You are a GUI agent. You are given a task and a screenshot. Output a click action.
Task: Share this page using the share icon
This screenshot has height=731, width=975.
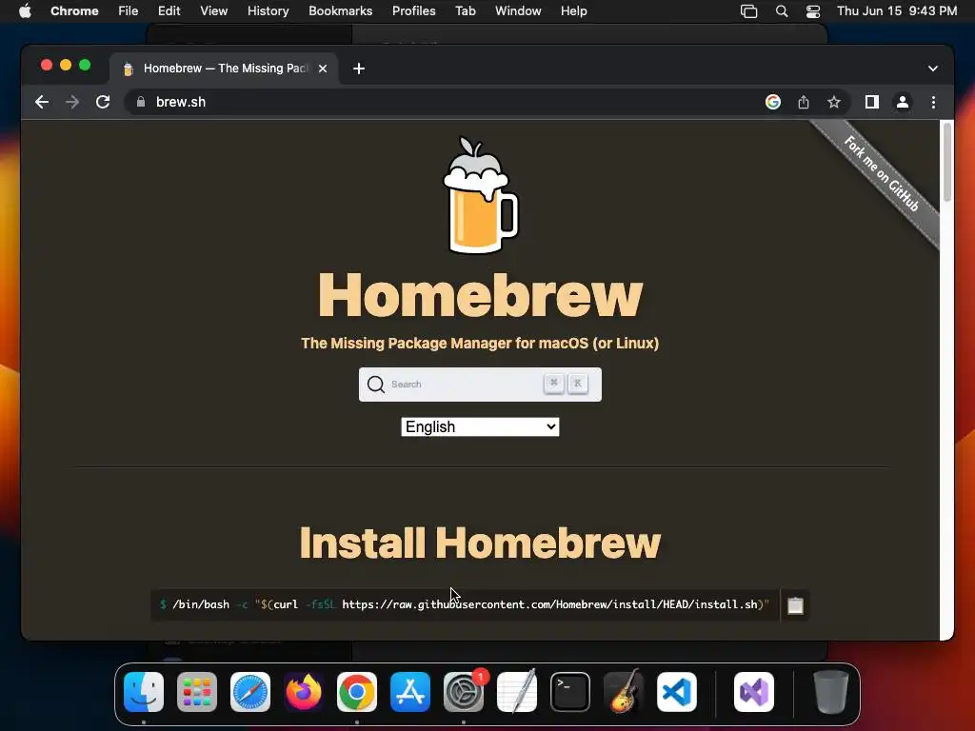point(804,102)
